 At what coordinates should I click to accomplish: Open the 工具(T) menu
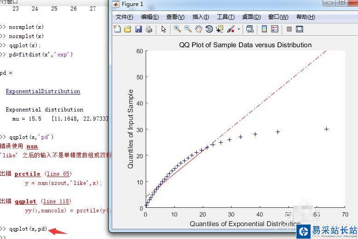[x=226, y=17]
